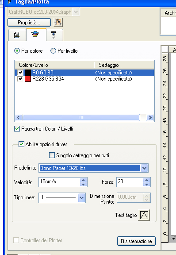Expand the Predefinito Bond Paper dropdown

[144, 168]
